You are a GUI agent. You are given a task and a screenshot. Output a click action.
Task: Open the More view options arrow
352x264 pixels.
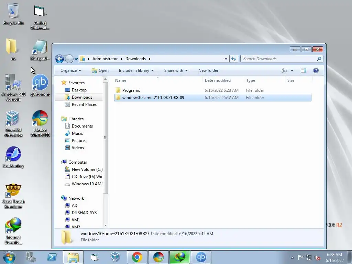point(292,70)
